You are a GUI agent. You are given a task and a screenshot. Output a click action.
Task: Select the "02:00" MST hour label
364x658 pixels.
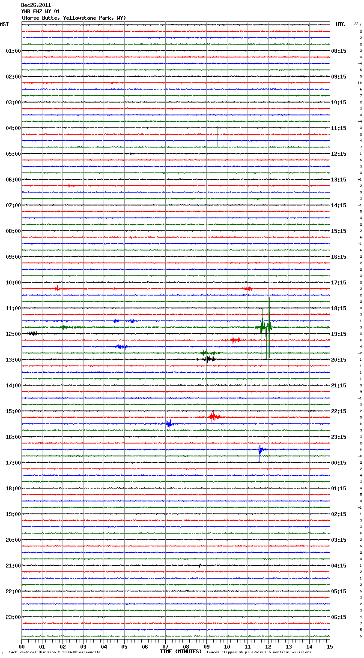tap(13, 77)
